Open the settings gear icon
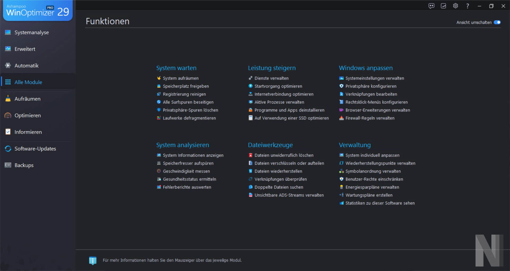The height and width of the screenshot is (271, 510). point(455,6)
